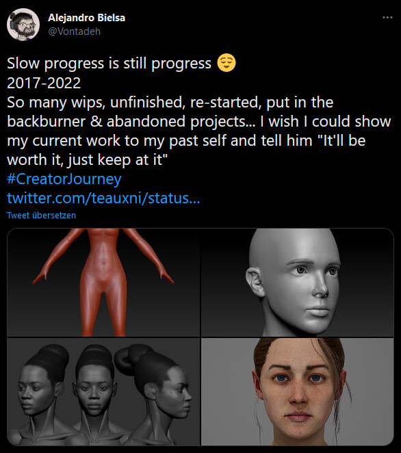Open the gray bald head render image
Viewport: 401px width, 453px height.
297,283
